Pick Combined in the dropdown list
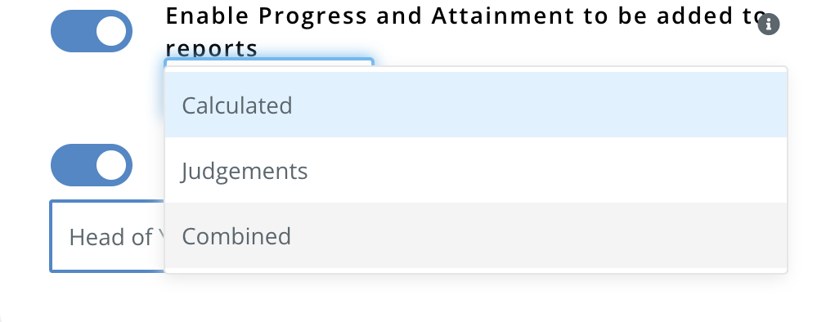The height and width of the screenshot is (322, 826). click(x=476, y=235)
